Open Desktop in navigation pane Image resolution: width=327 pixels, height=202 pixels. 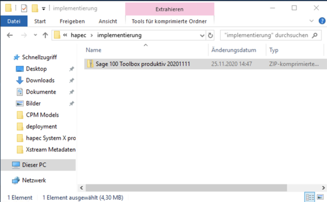coord(37,69)
